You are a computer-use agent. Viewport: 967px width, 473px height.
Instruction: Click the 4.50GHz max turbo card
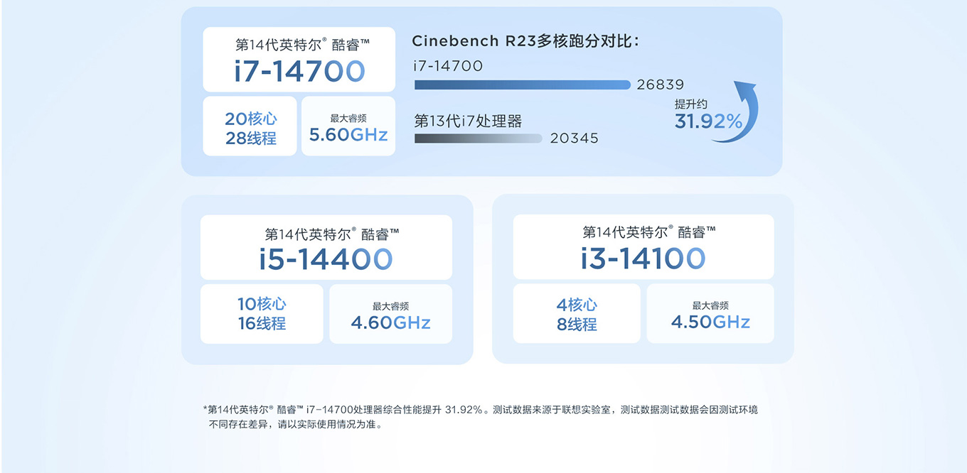(710, 314)
